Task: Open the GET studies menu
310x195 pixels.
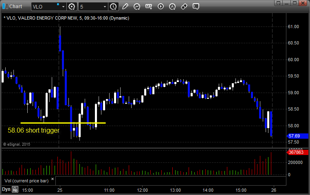Action: click(x=149, y=7)
